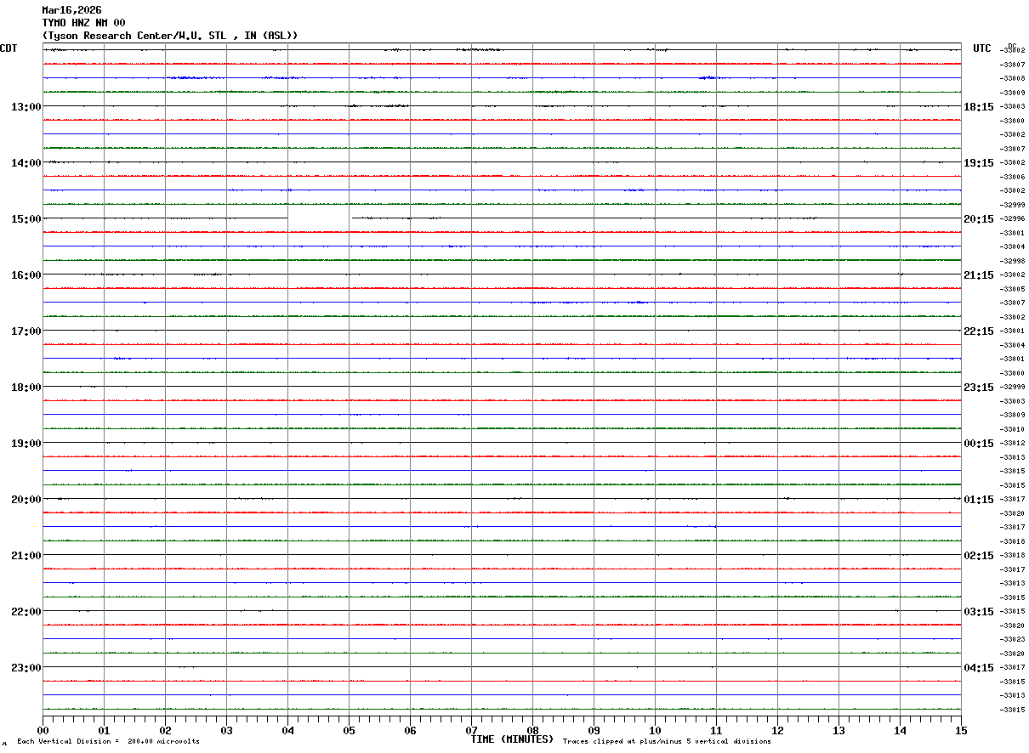Click the 04:15 UTC time label
Viewport: 1029px width, 753px height.
[978, 668]
